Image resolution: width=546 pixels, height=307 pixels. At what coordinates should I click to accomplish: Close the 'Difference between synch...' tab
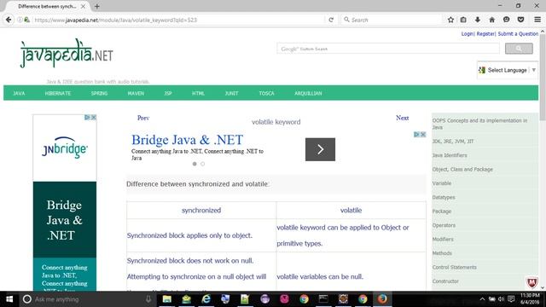coord(83,6)
